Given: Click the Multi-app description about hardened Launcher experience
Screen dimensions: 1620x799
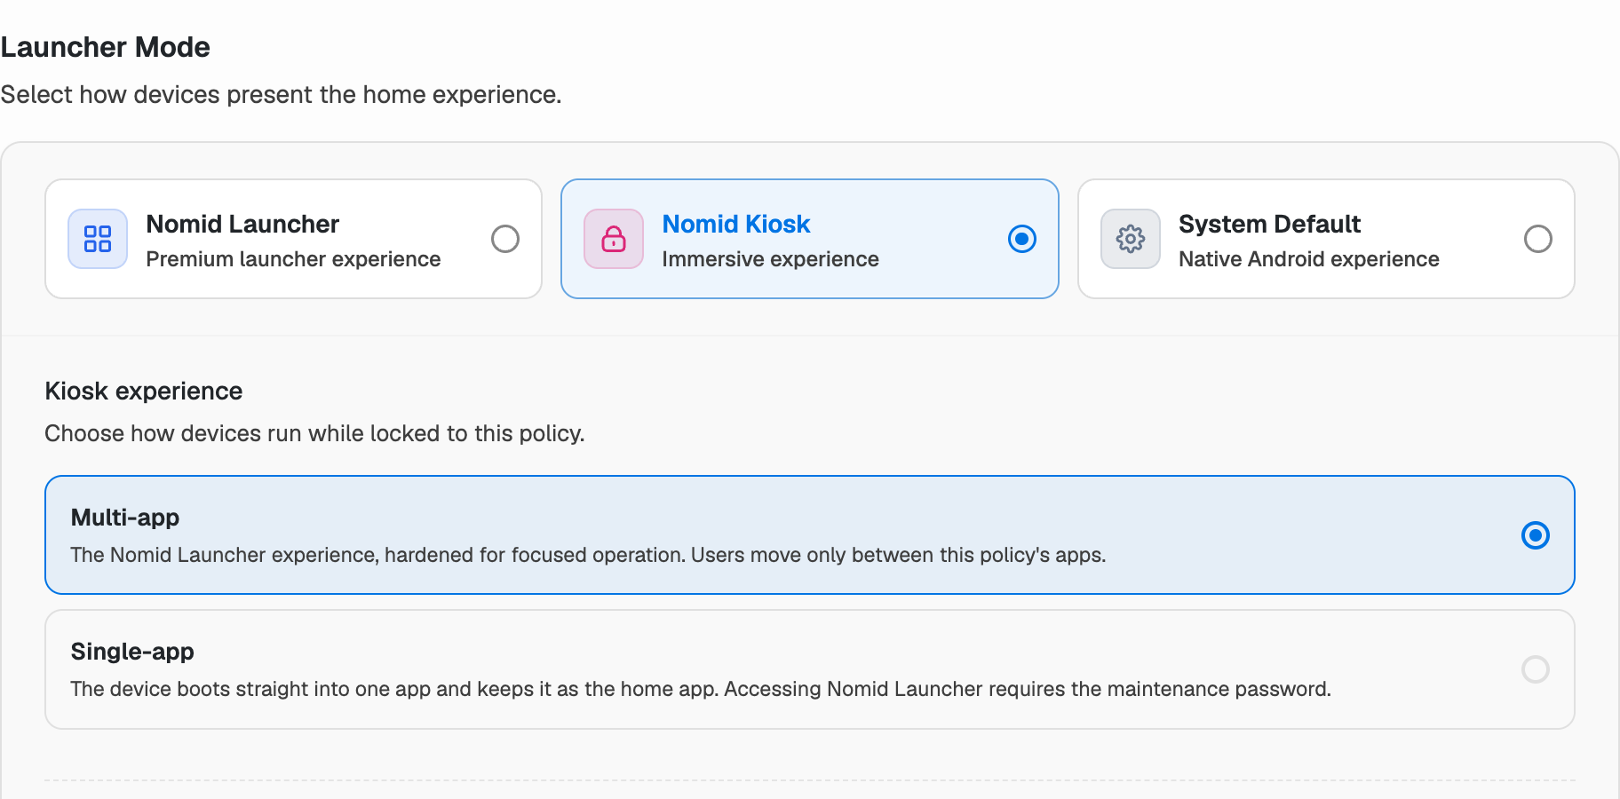Looking at the screenshot, I should point(588,555).
